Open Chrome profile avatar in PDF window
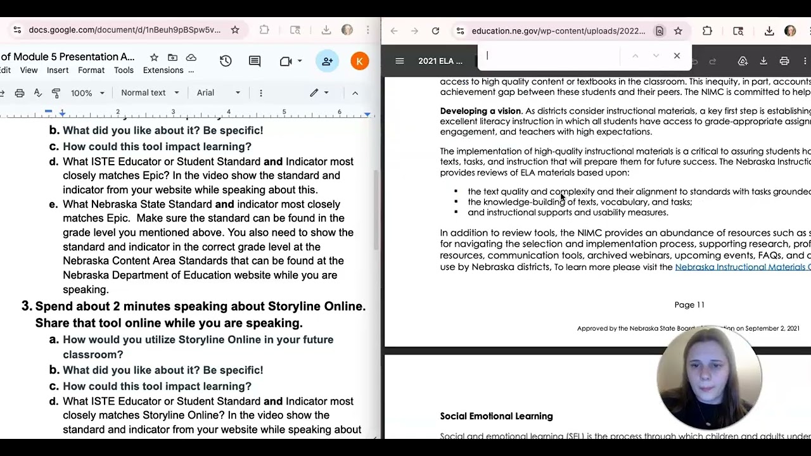This screenshot has width=811, height=456. 790,31
